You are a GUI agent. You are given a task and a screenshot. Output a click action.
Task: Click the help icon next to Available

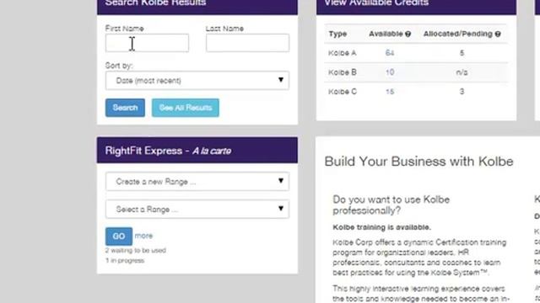pos(408,34)
